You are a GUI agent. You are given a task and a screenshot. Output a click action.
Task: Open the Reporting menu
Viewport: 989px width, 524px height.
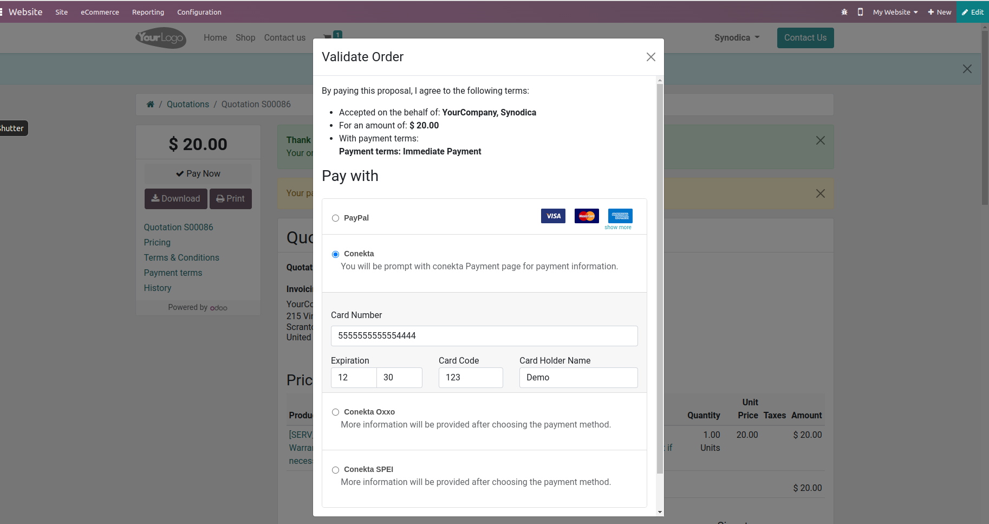148,12
